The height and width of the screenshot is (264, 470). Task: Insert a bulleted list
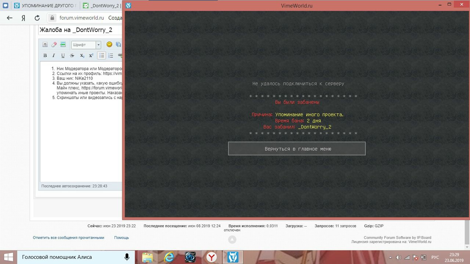[x=102, y=56]
